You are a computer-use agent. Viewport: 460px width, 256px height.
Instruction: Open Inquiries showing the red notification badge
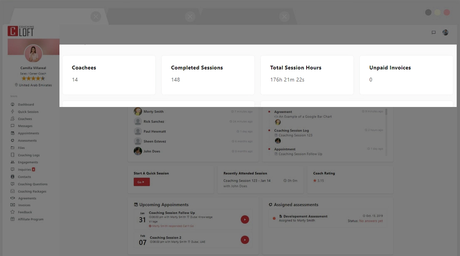[x=24, y=169]
